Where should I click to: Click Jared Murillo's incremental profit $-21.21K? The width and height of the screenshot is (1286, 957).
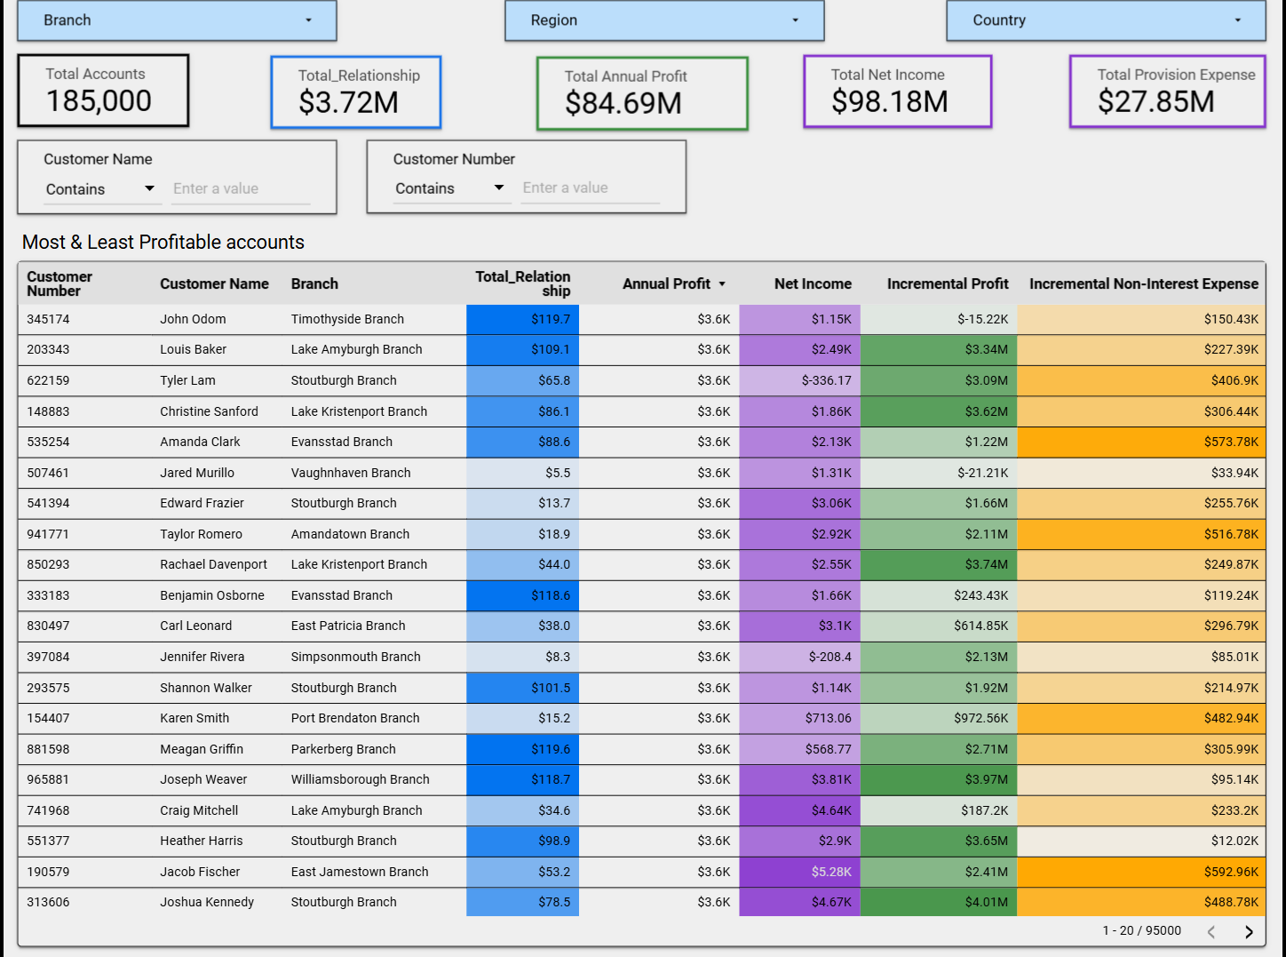pyautogui.click(x=982, y=473)
